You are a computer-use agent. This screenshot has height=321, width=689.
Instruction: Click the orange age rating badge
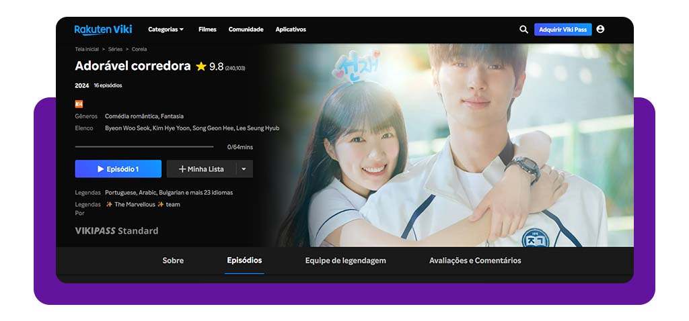coord(79,104)
